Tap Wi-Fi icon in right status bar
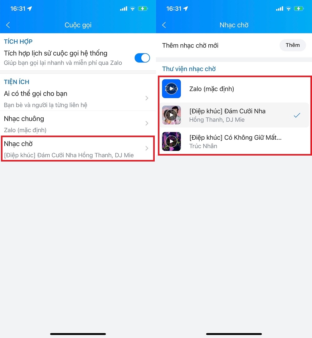The width and height of the screenshot is (312, 338). click(288, 9)
